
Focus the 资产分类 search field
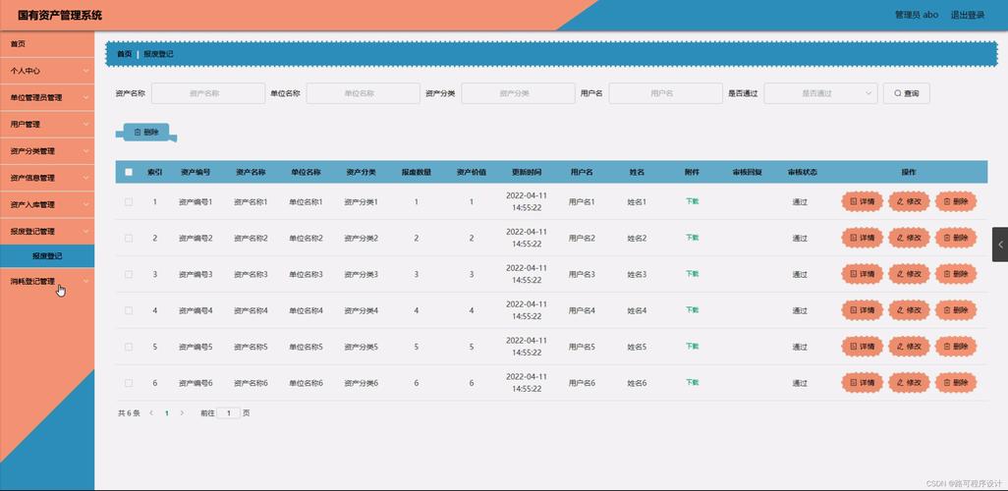click(518, 93)
